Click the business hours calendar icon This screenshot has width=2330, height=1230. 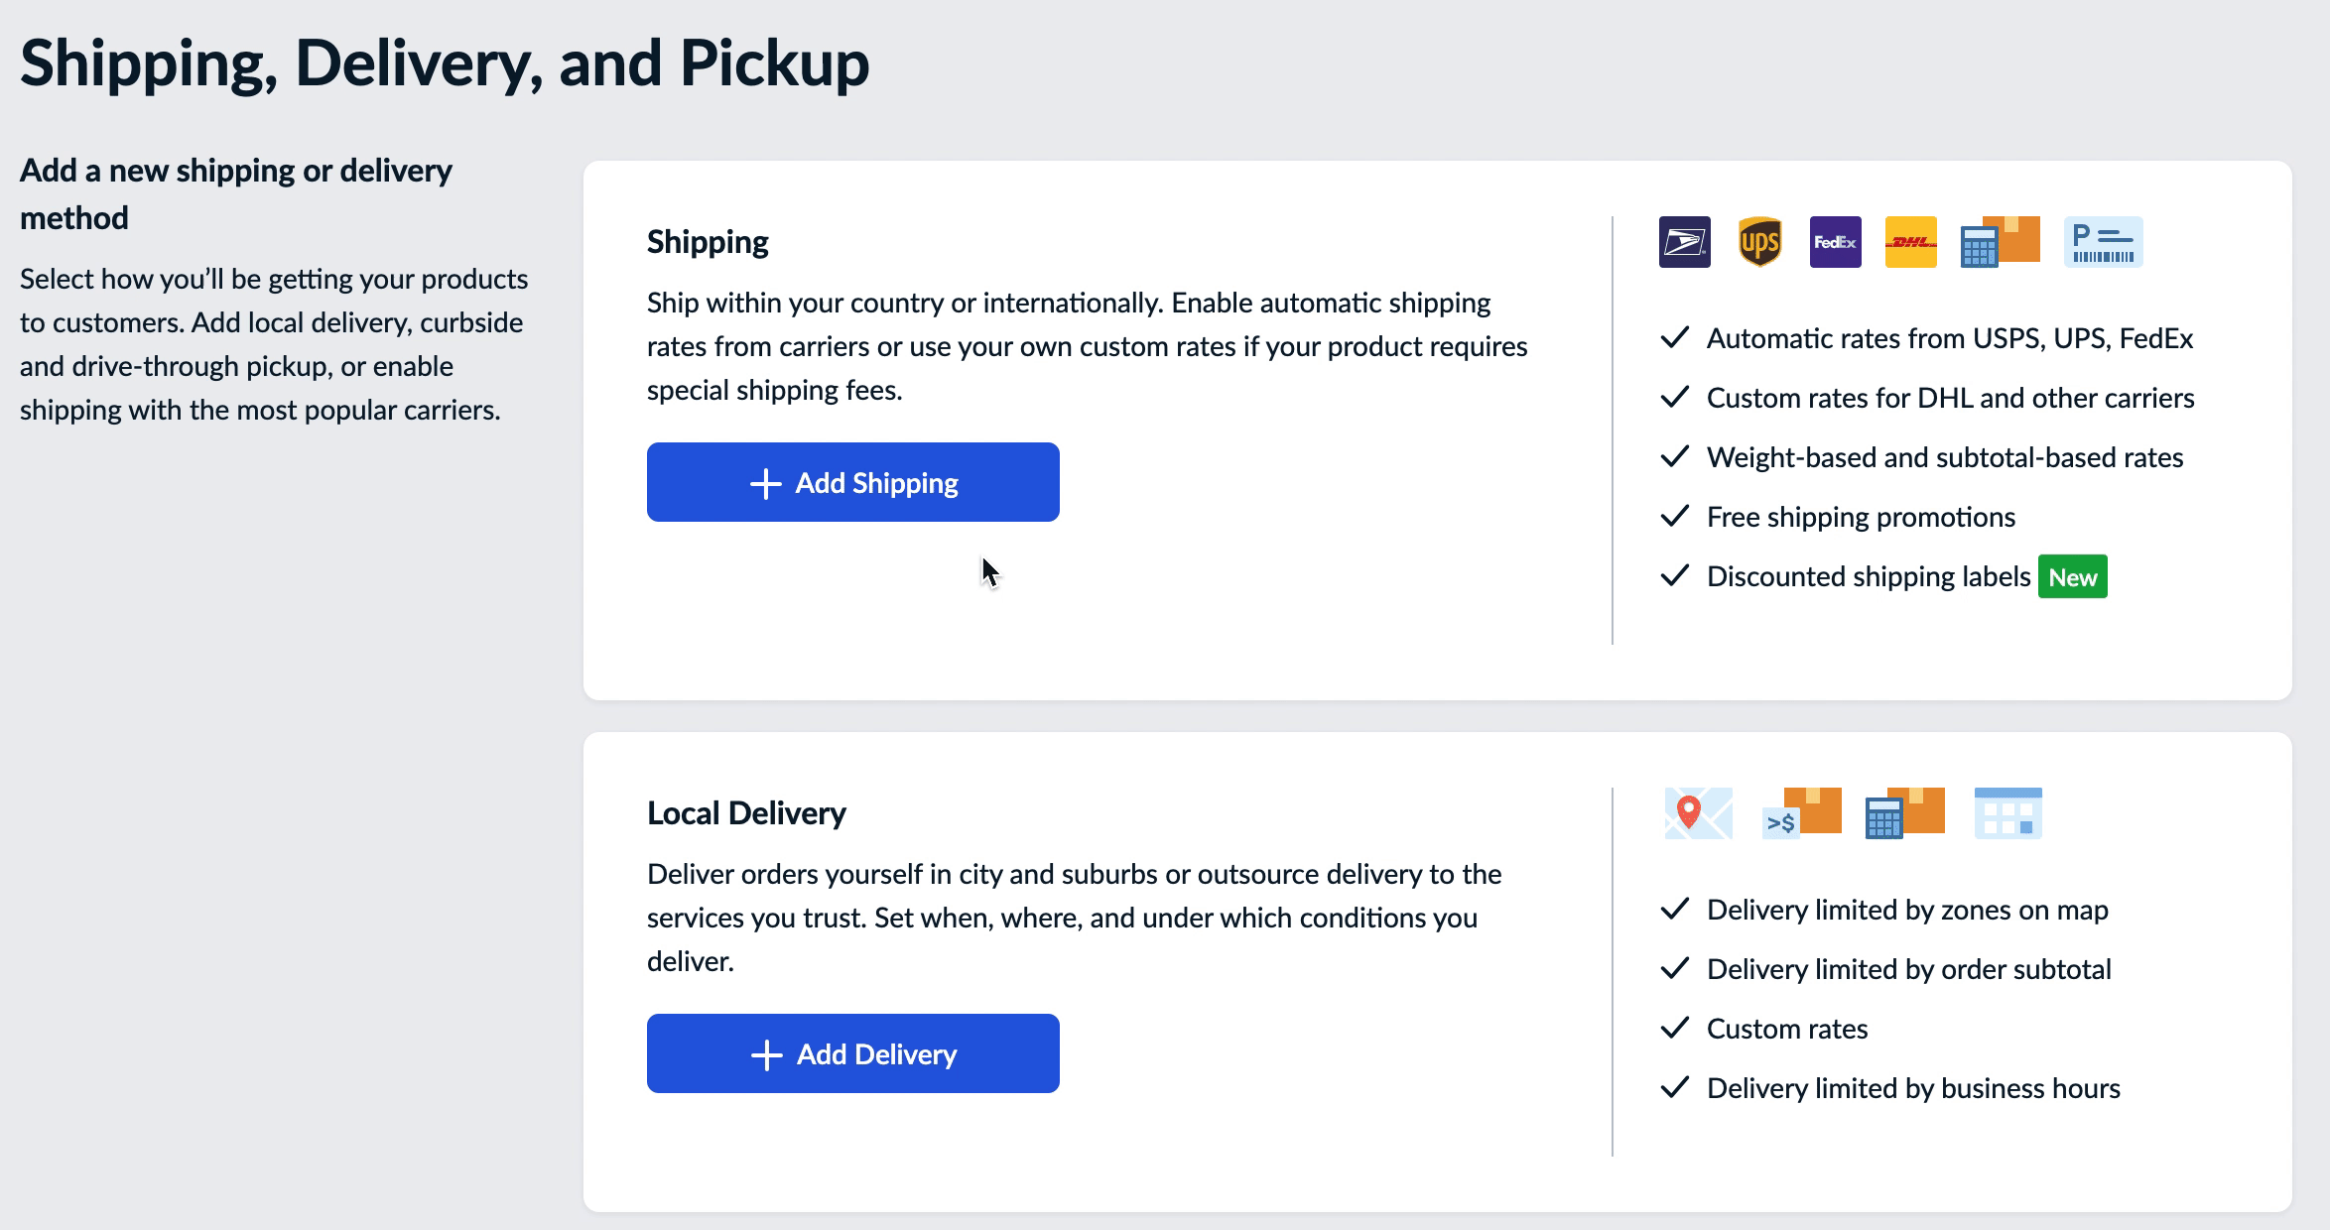point(2007,813)
